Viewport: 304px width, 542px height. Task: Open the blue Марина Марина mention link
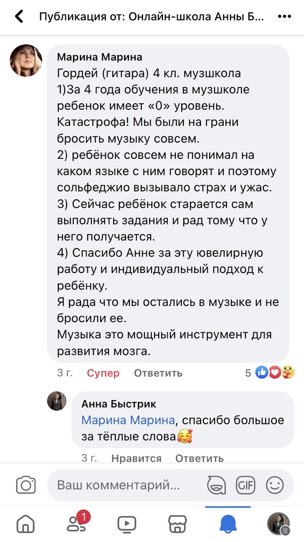[x=128, y=420]
